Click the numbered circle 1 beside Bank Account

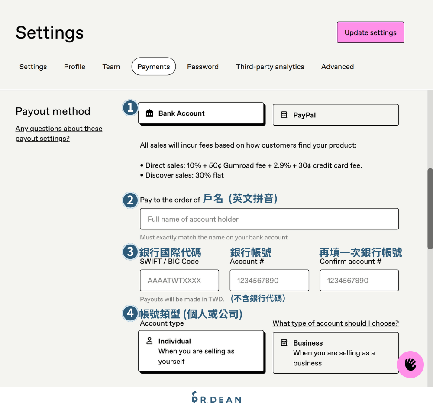click(x=130, y=108)
